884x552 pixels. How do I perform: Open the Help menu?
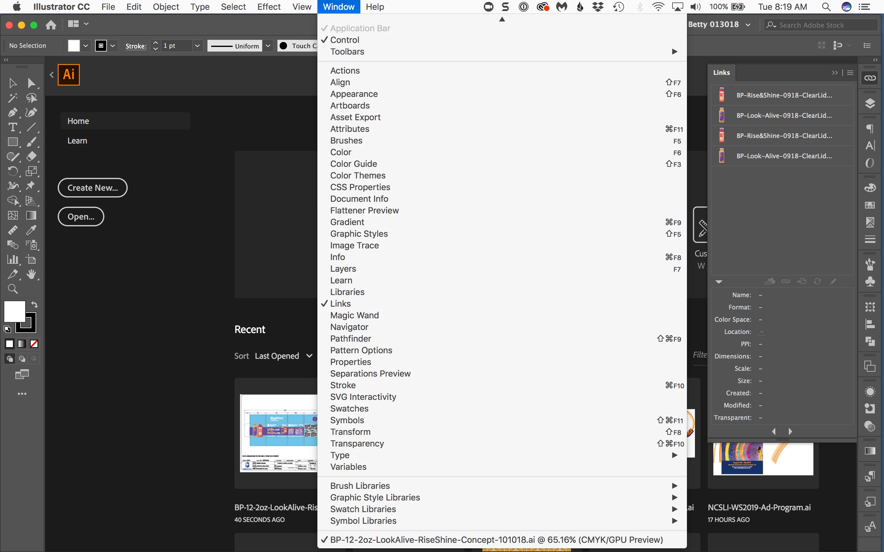[375, 6]
